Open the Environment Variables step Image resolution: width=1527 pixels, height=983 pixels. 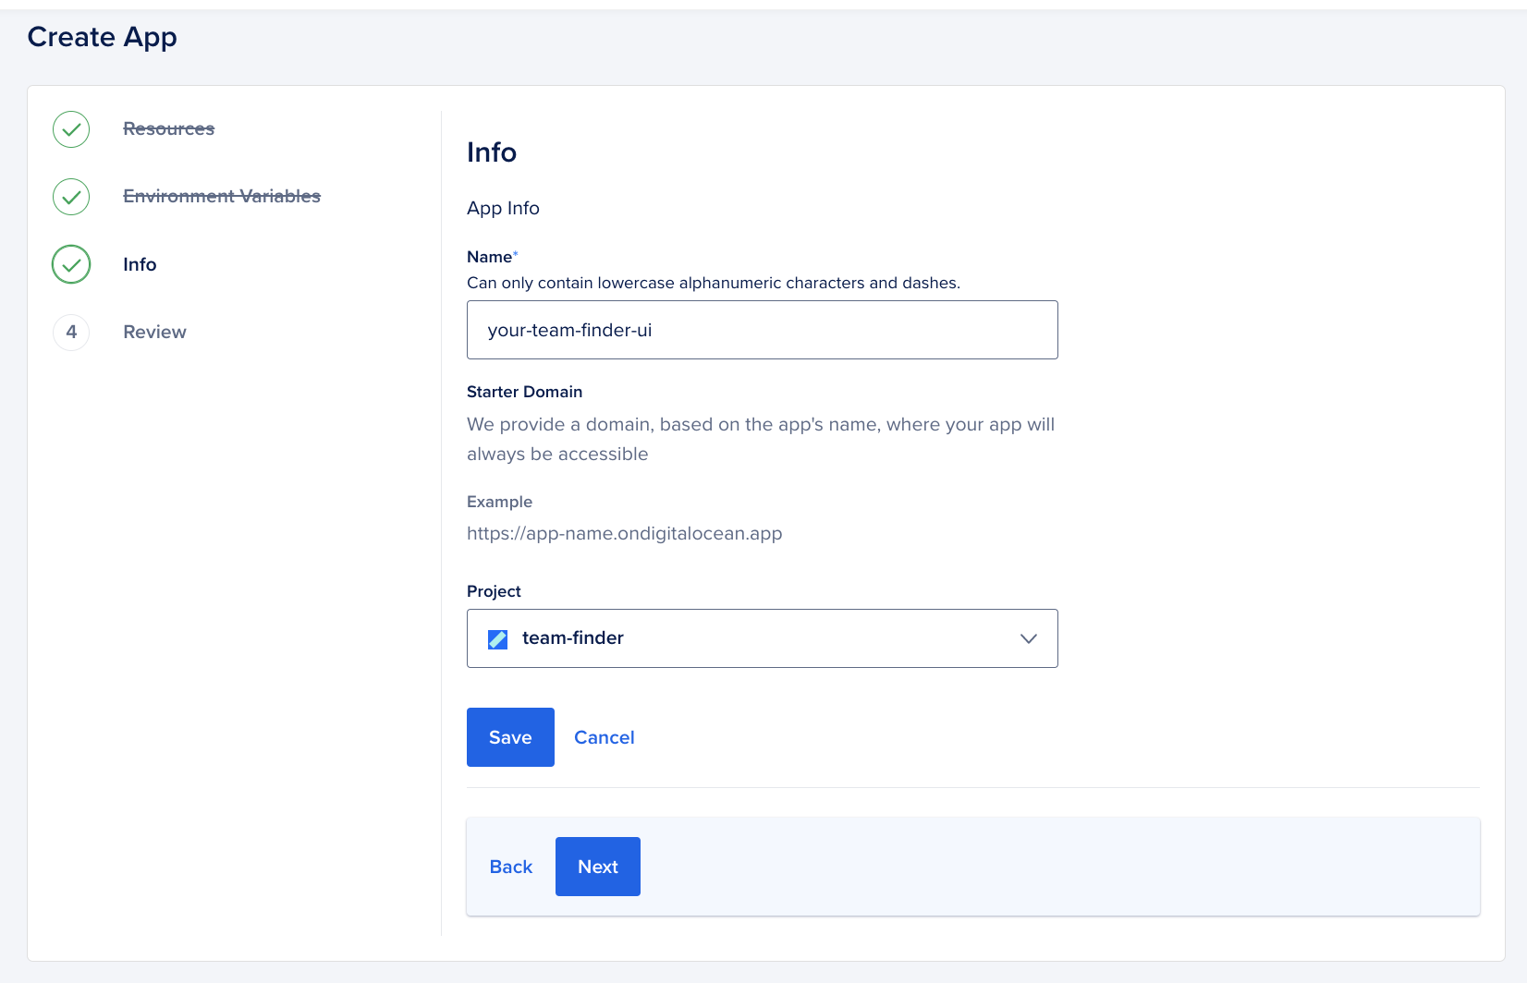pos(222,196)
